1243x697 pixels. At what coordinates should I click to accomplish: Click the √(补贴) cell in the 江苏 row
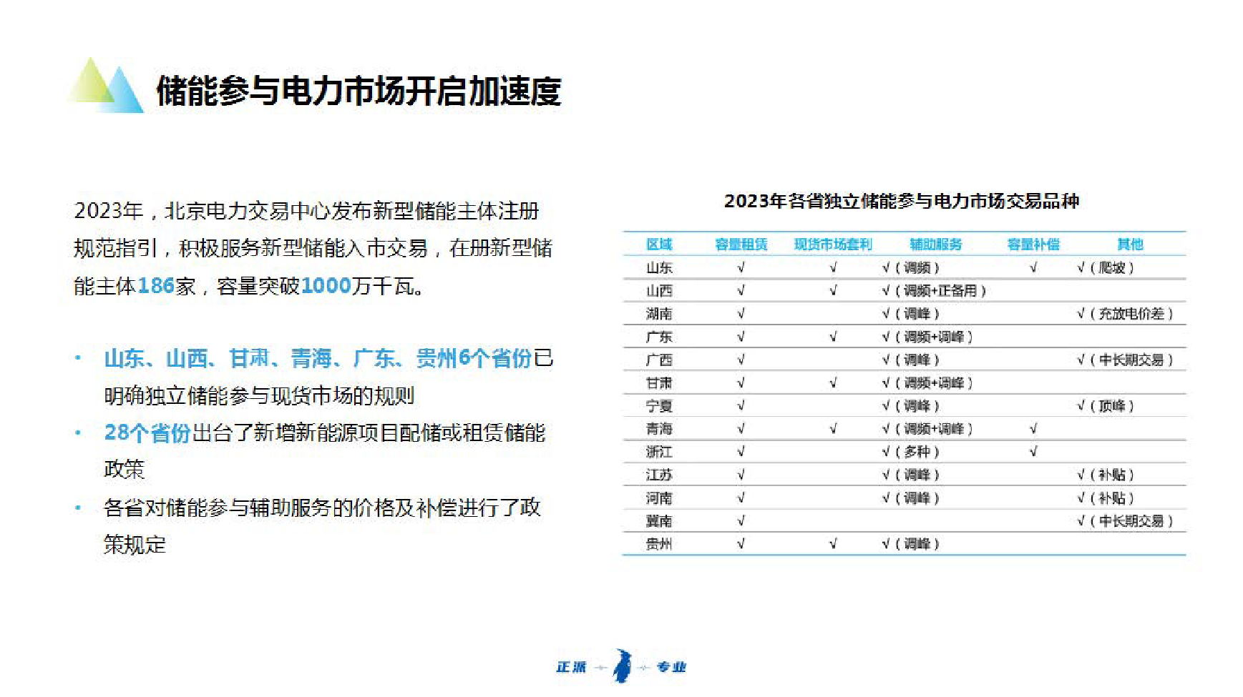pos(1106,475)
